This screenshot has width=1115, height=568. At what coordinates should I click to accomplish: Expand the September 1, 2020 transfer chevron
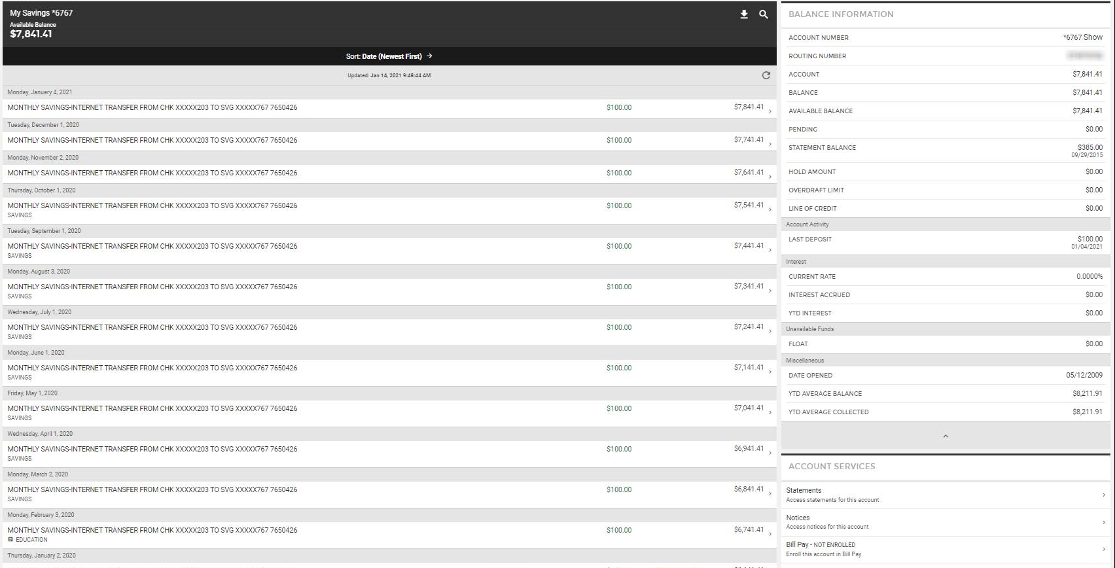pyautogui.click(x=770, y=250)
